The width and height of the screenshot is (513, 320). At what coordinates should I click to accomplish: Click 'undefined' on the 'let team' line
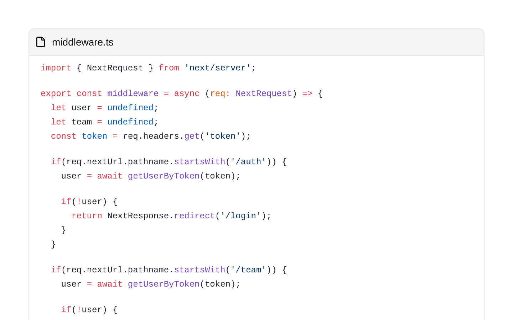[x=130, y=122]
